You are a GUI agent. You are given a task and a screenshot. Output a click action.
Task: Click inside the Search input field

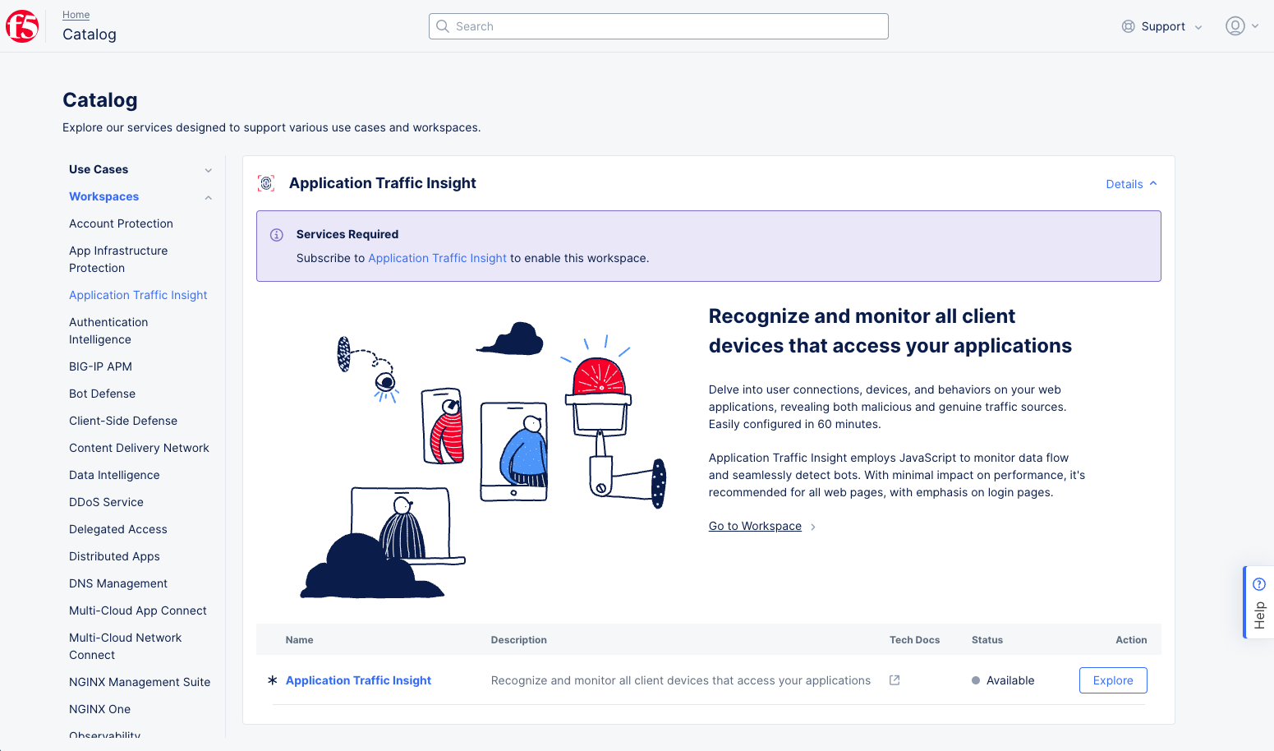tap(657, 25)
